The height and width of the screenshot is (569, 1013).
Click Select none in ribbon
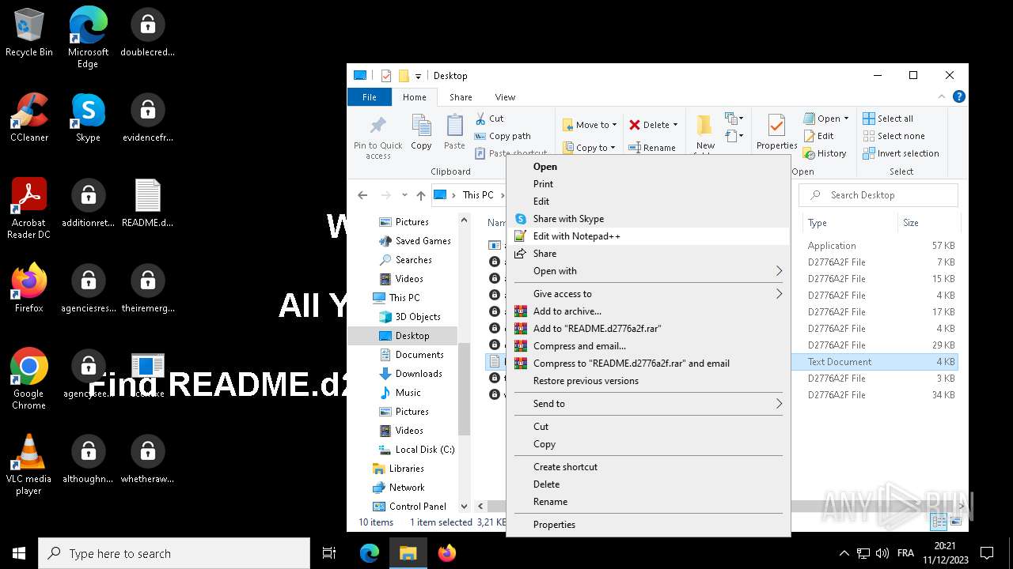(893, 136)
